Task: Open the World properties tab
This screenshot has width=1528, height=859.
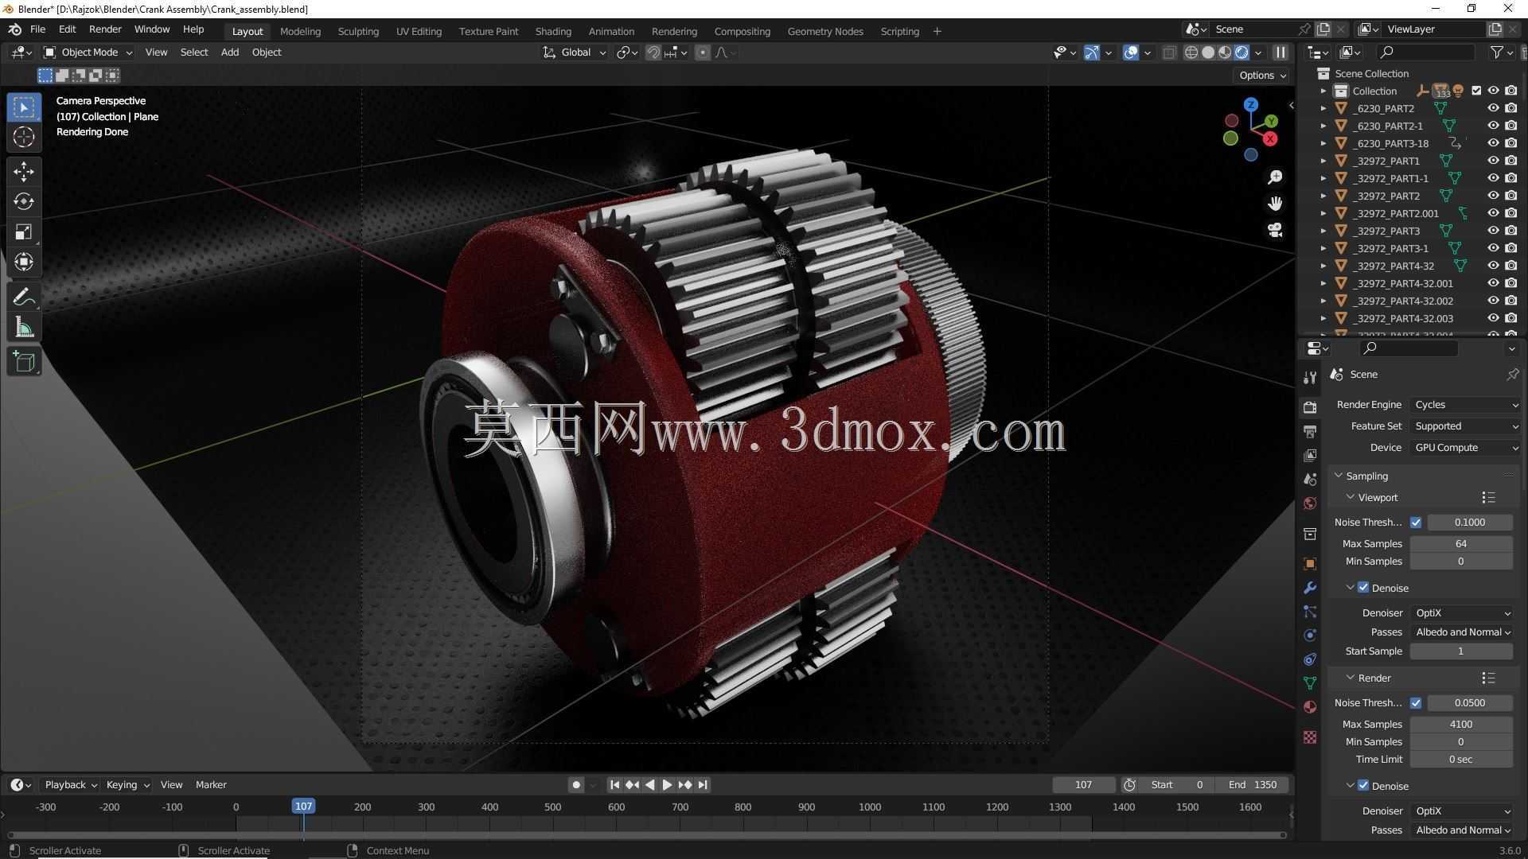Action: [x=1310, y=503]
